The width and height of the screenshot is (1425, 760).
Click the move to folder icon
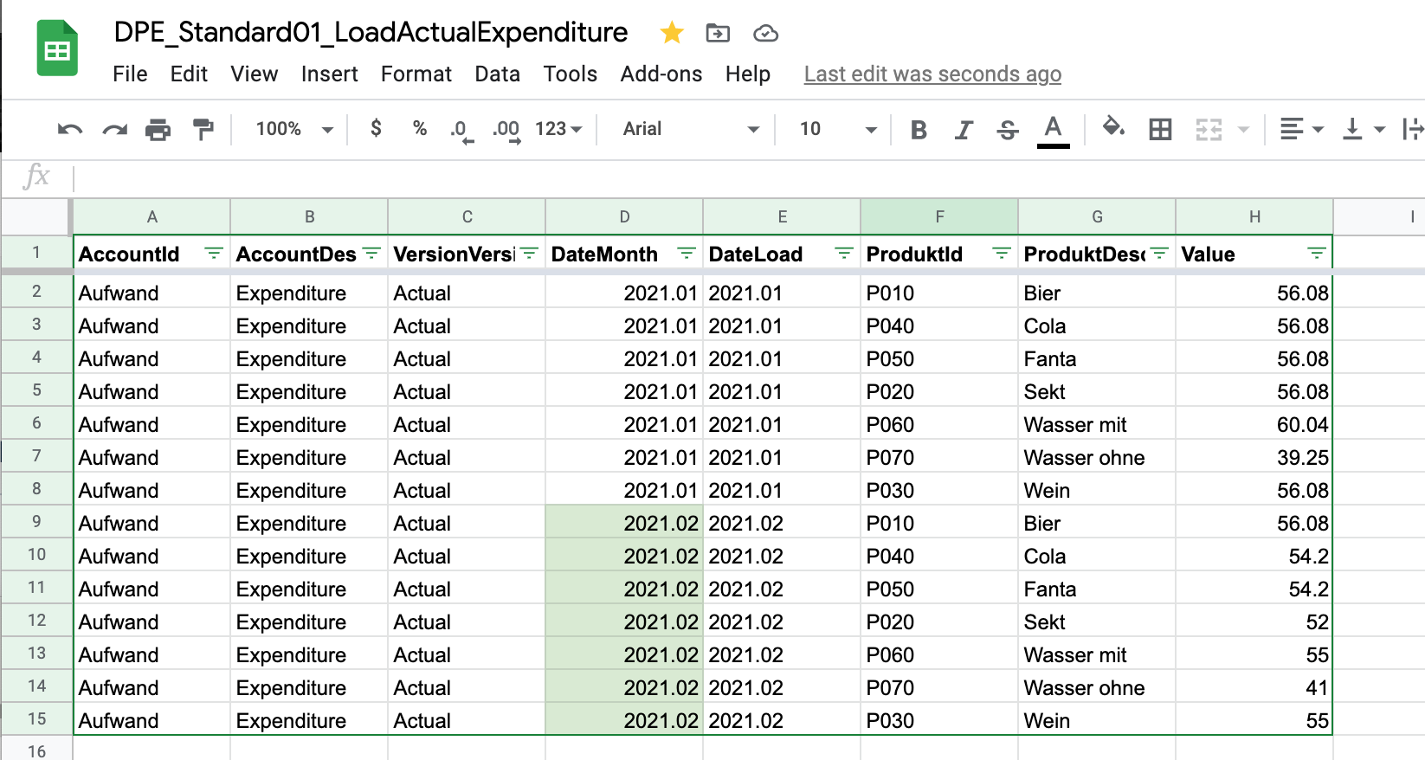[x=718, y=33]
